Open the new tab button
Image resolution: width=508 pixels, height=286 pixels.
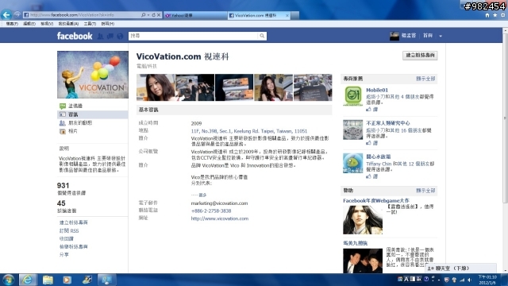[x=294, y=15]
